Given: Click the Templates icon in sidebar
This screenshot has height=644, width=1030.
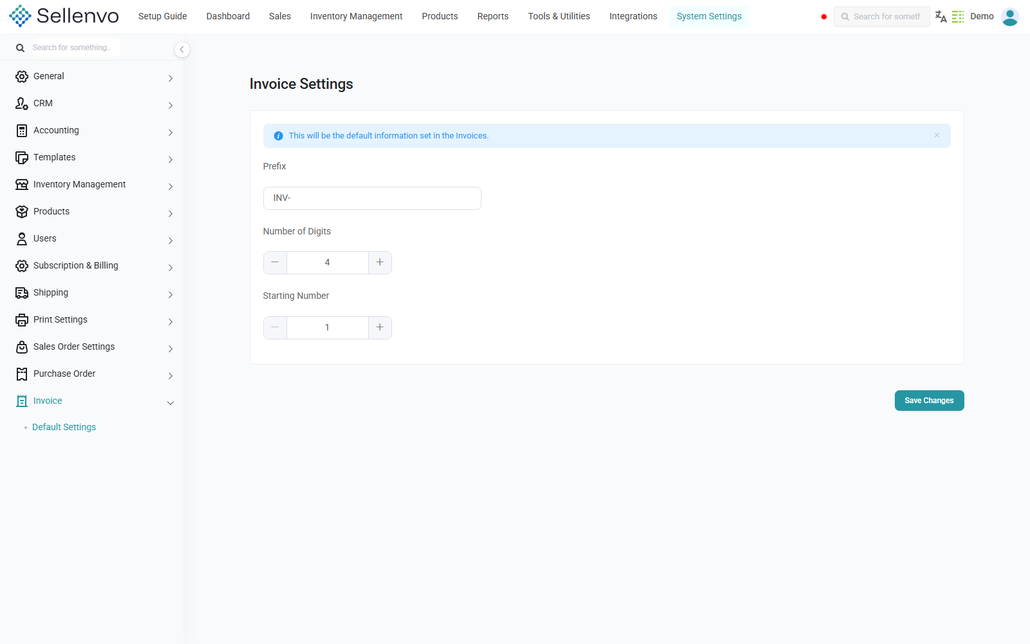Looking at the screenshot, I should (22, 158).
